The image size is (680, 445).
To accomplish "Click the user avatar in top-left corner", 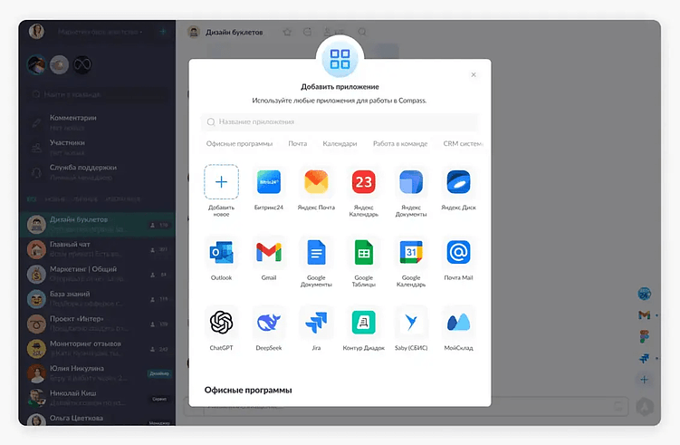I will pos(36,32).
